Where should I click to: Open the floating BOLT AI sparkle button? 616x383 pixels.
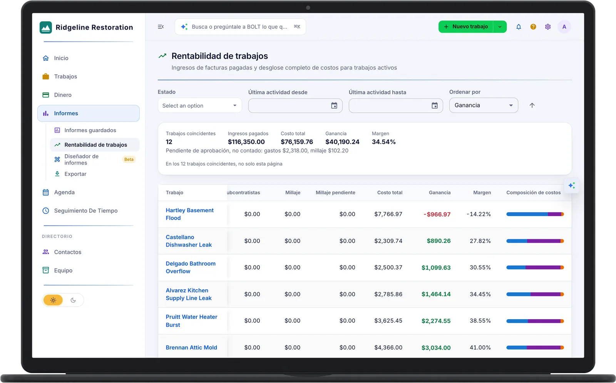(x=572, y=186)
